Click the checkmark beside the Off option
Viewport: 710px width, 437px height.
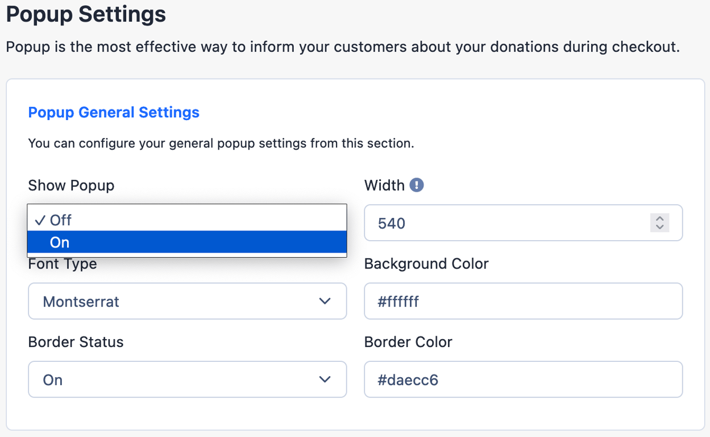click(x=40, y=220)
